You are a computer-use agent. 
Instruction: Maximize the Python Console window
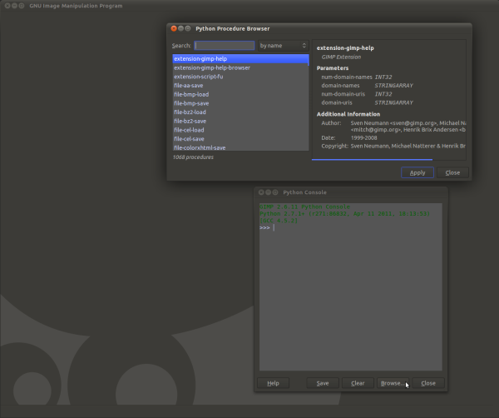click(275, 192)
